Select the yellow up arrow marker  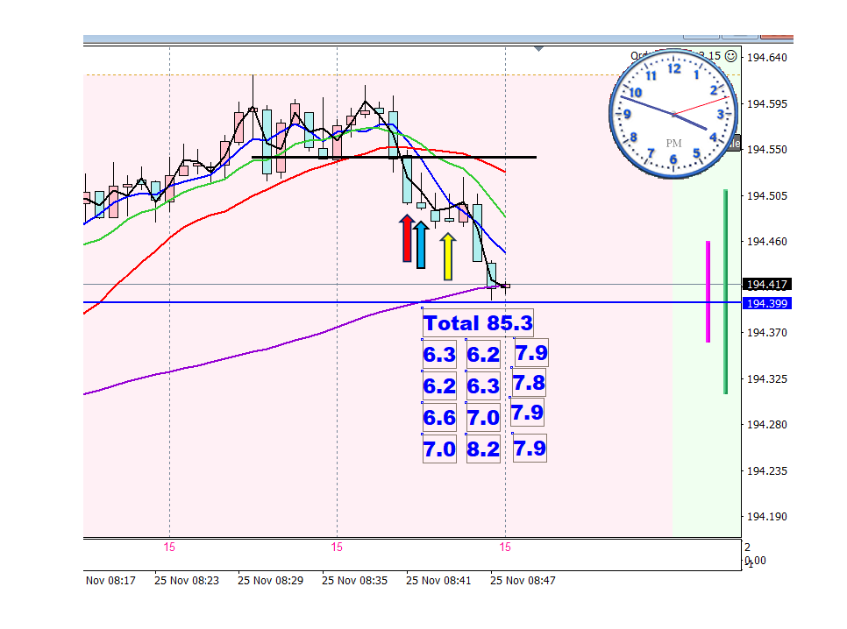(x=448, y=257)
